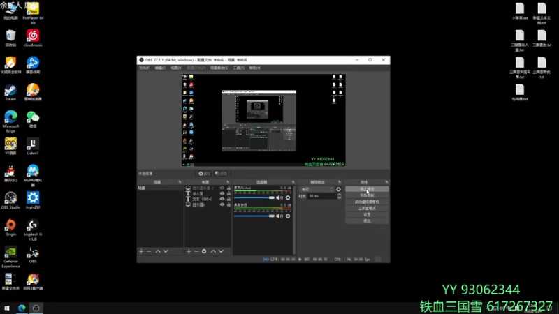
Task: Open Origin desktop shortcut
Action: pos(10,228)
